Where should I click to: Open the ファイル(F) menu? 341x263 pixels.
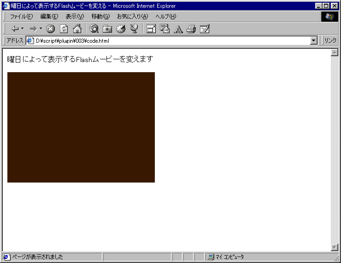[x=21, y=17]
